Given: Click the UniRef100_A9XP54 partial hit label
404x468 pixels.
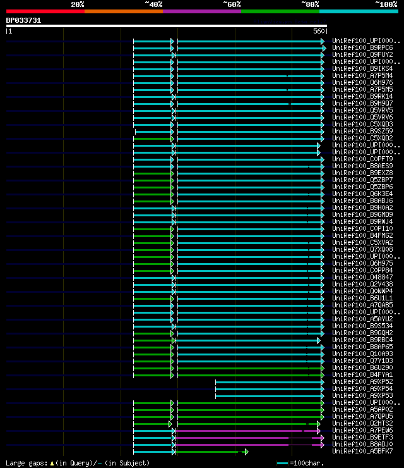Looking at the screenshot, I should coord(362,388).
